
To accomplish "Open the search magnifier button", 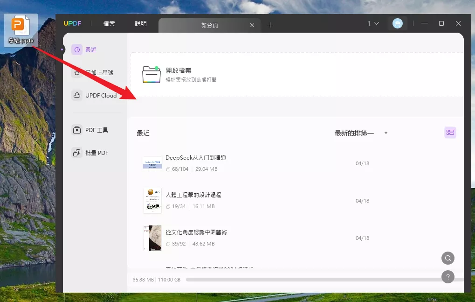I will [x=448, y=258].
